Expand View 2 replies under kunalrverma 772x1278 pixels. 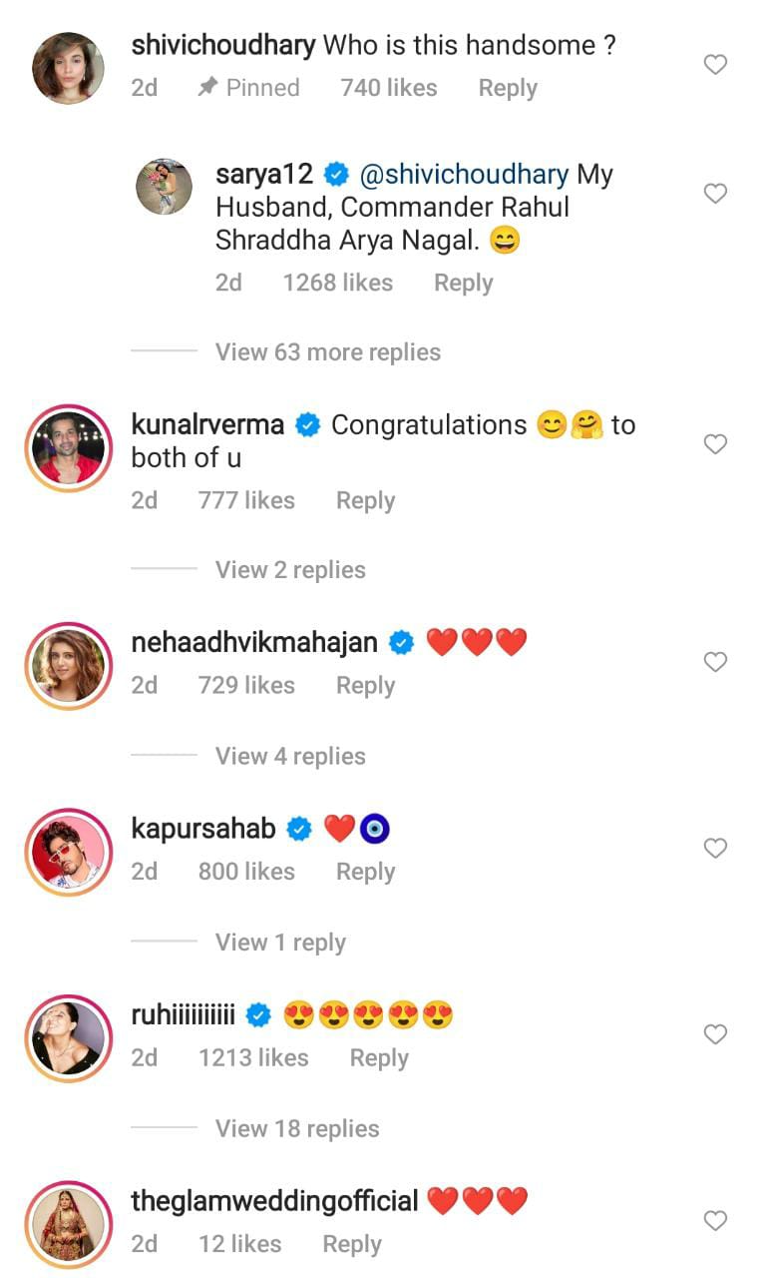pos(290,570)
